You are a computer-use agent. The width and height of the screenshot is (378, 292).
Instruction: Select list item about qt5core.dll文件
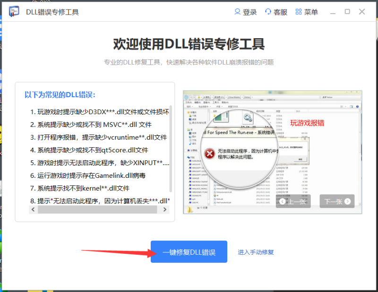[89, 150]
